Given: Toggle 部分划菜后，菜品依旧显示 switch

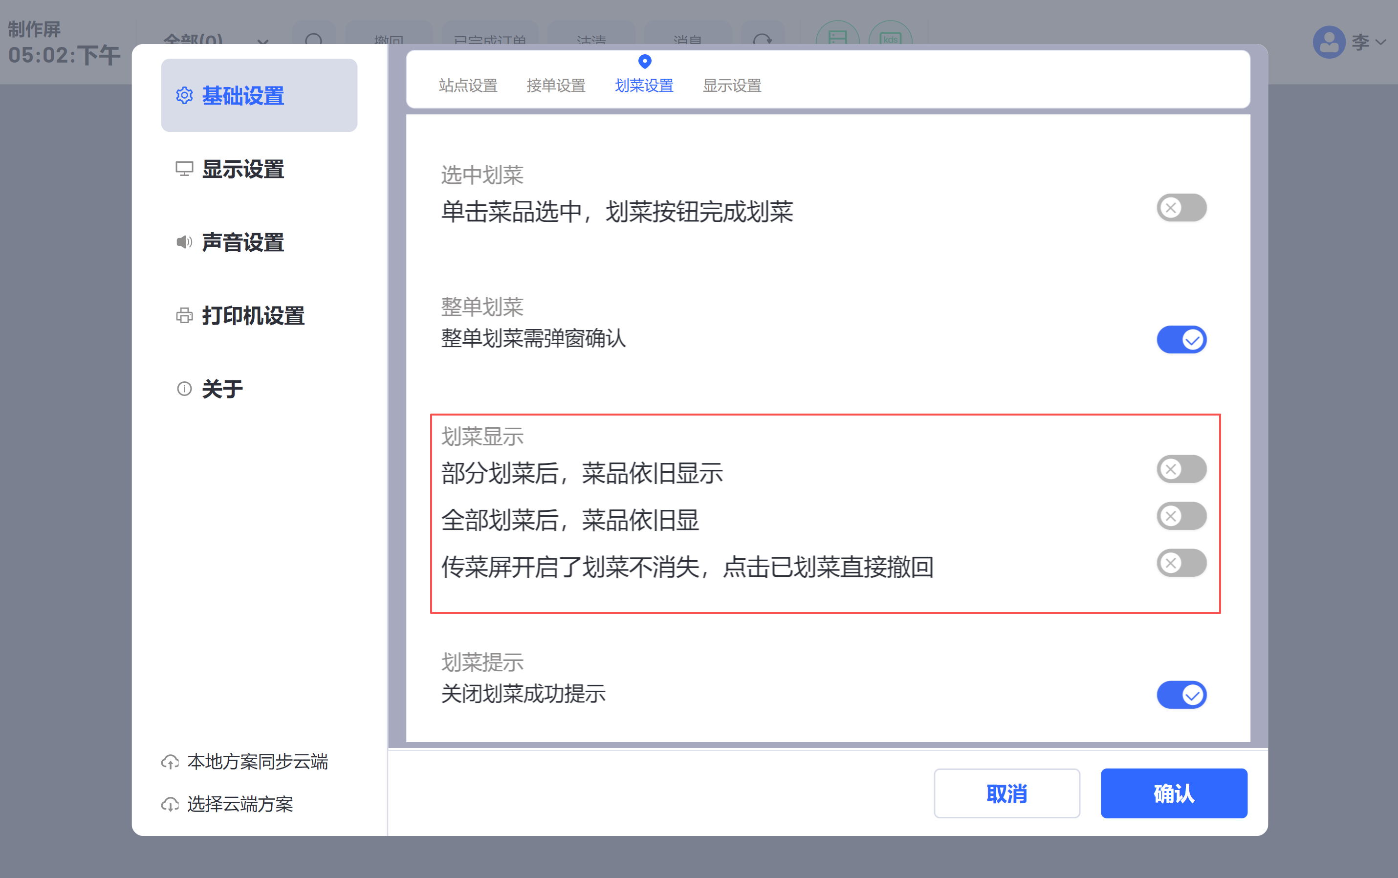Looking at the screenshot, I should [x=1181, y=469].
